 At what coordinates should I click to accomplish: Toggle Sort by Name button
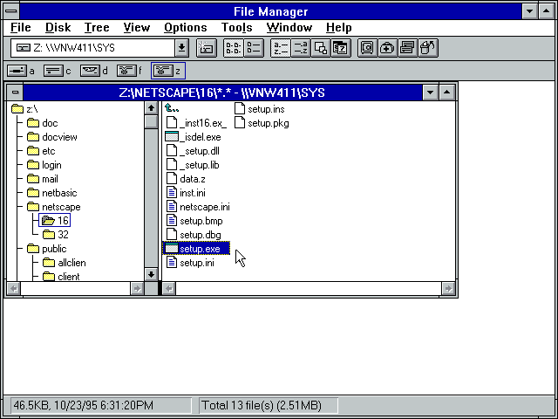(x=281, y=48)
